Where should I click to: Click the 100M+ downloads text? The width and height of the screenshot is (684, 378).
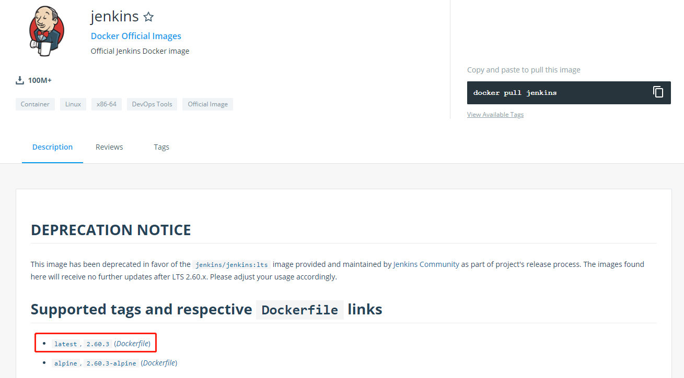click(x=40, y=80)
